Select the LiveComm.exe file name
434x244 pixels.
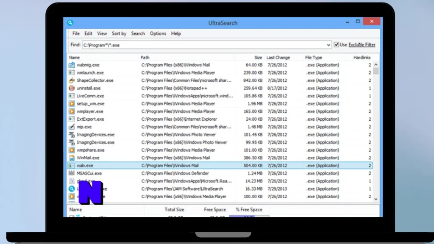(x=90, y=96)
